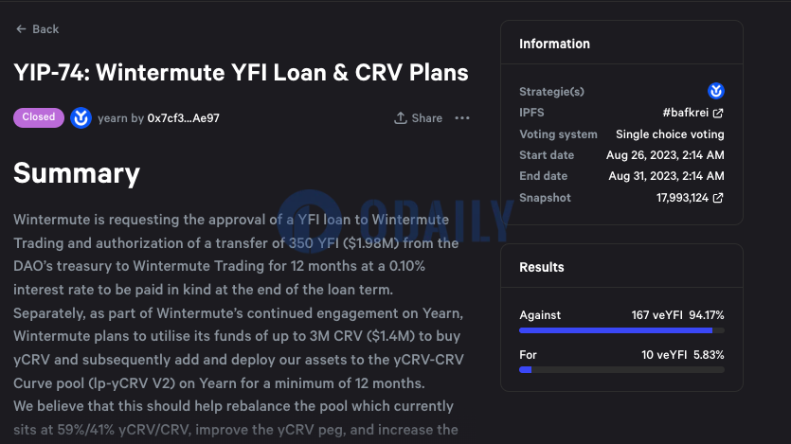The height and width of the screenshot is (444, 791).
Task: Click the Strategies yearn icon
Action: pos(716,91)
